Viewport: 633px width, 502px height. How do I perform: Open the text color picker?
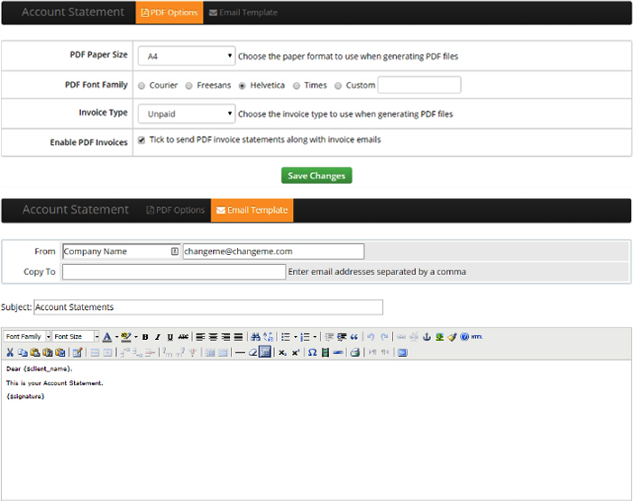[x=108, y=336]
